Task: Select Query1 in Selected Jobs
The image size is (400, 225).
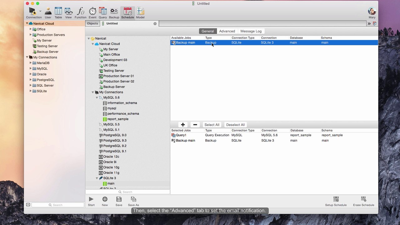Action: pyautogui.click(x=274, y=135)
